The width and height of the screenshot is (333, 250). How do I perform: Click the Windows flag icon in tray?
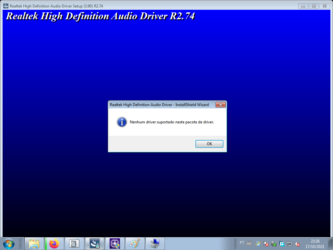(258, 244)
